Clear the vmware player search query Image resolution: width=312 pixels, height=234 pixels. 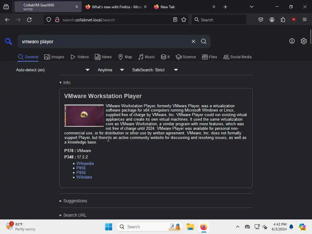[193, 41]
